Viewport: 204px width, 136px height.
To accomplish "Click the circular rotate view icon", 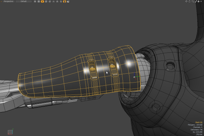I will coord(189,1).
